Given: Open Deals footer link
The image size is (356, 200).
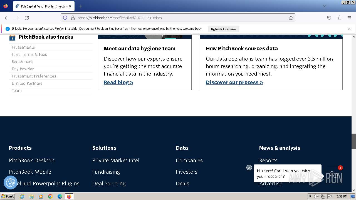Looking at the screenshot, I should point(182,183).
